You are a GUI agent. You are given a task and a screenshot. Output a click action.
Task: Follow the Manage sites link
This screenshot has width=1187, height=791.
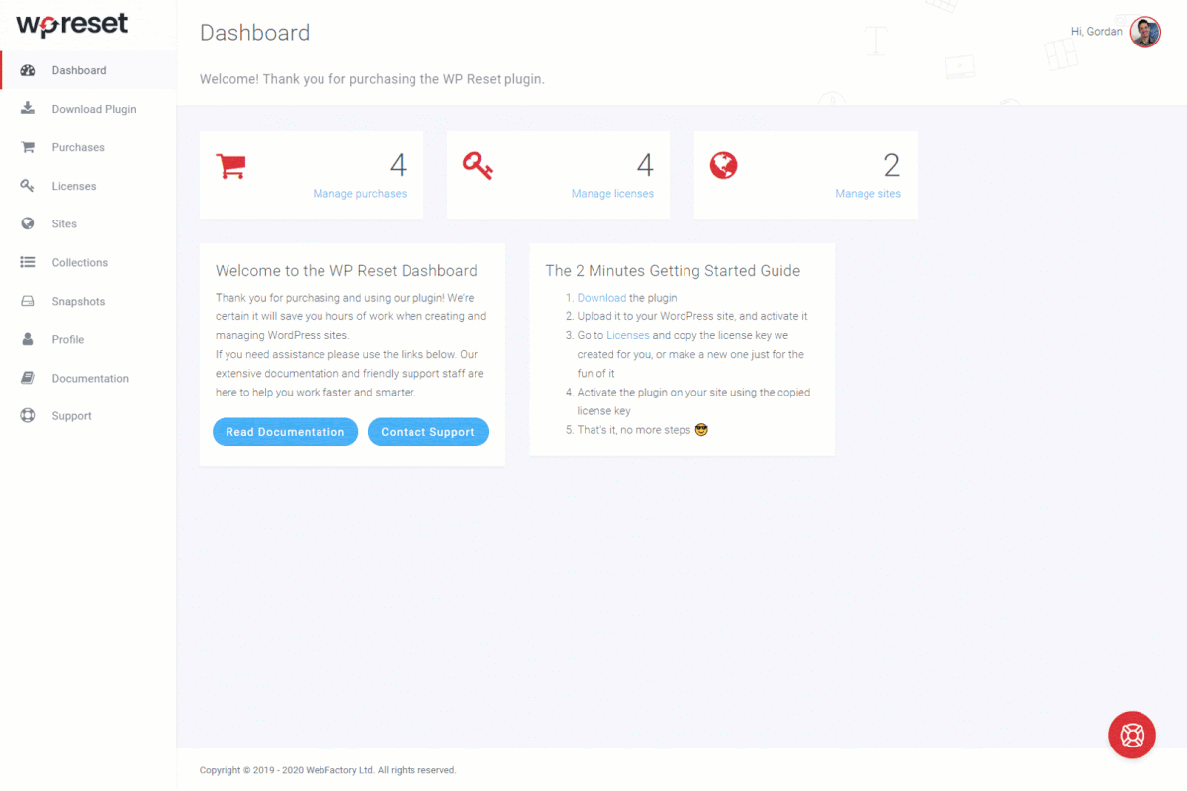[x=867, y=194]
